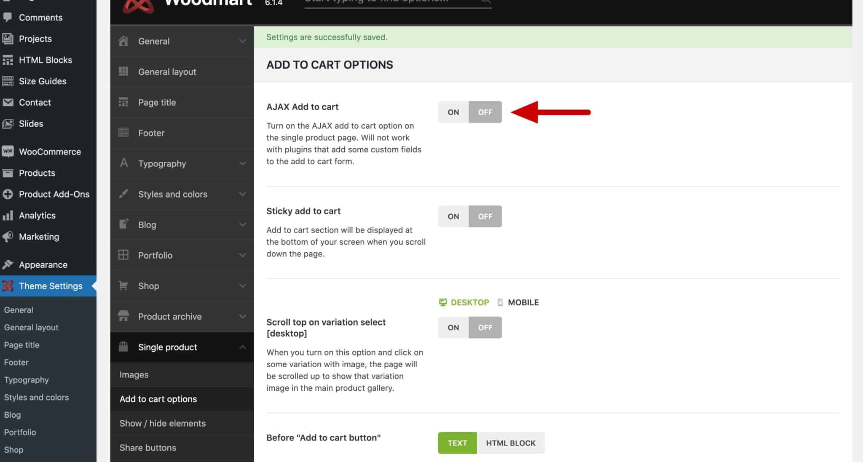Select the Products sidebar icon
Image resolution: width=863 pixels, height=462 pixels.
click(8, 173)
